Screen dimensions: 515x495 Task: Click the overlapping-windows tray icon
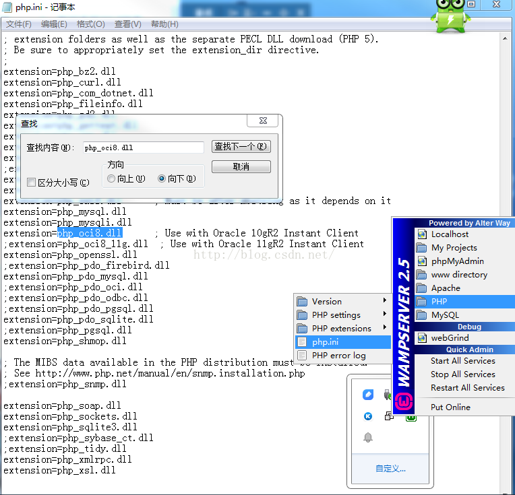389,416
